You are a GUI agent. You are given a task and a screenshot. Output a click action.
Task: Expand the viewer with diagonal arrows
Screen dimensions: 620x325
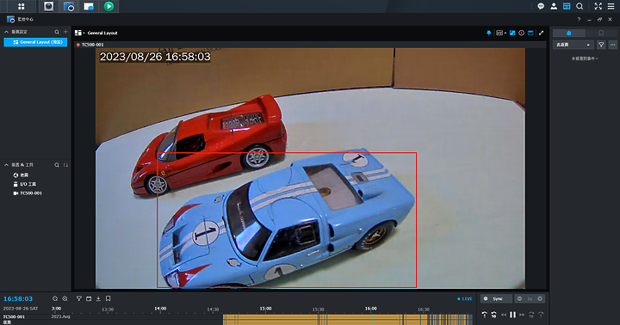pyautogui.click(x=541, y=34)
